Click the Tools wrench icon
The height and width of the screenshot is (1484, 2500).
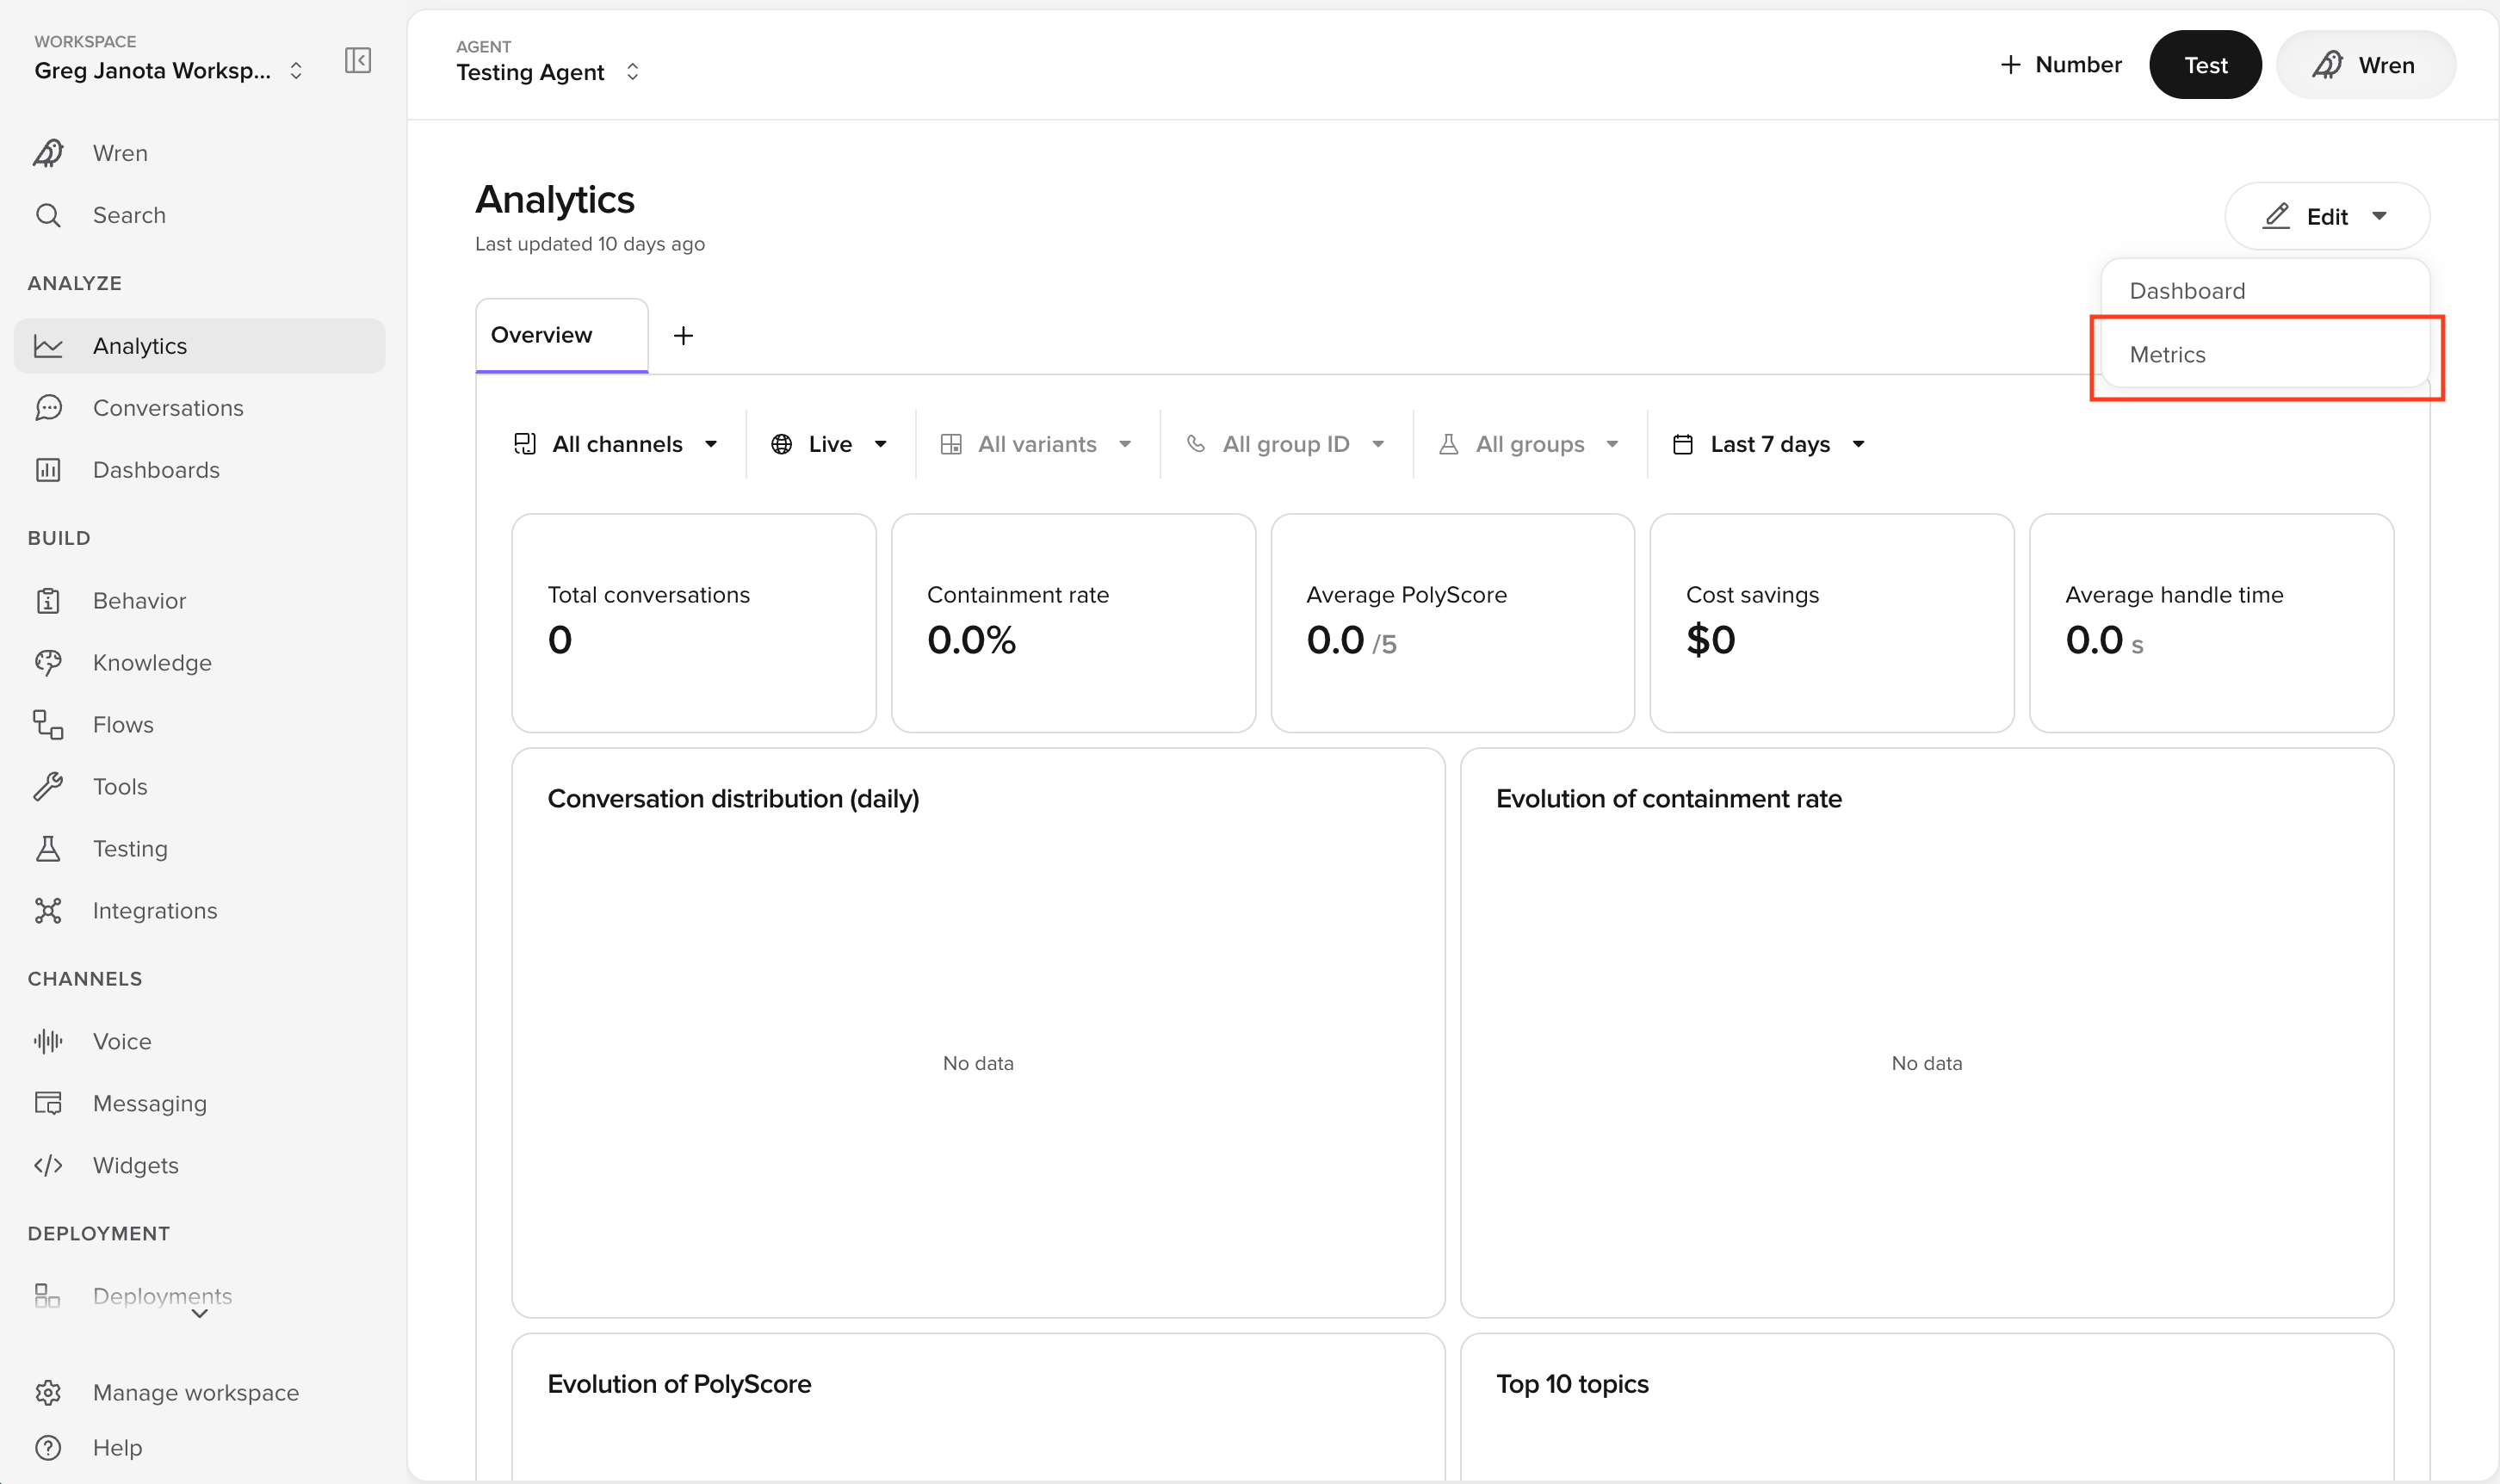pyautogui.click(x=48, y=787)
